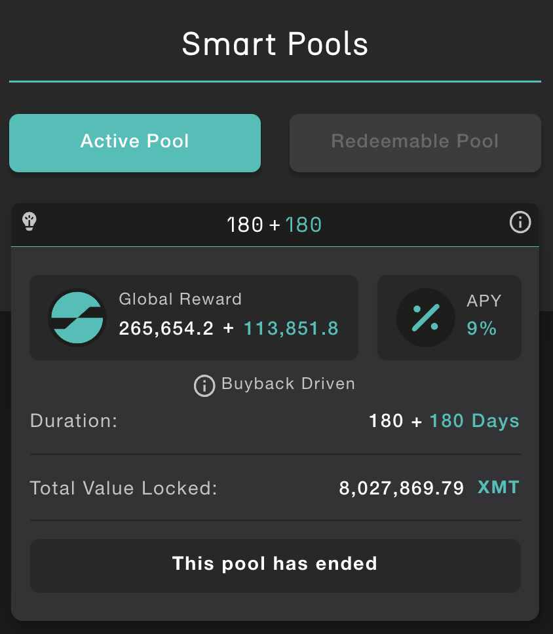Click the APY percent icon

[x=426, y=318]
